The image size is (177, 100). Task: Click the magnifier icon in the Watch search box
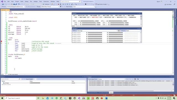(19, 79)
